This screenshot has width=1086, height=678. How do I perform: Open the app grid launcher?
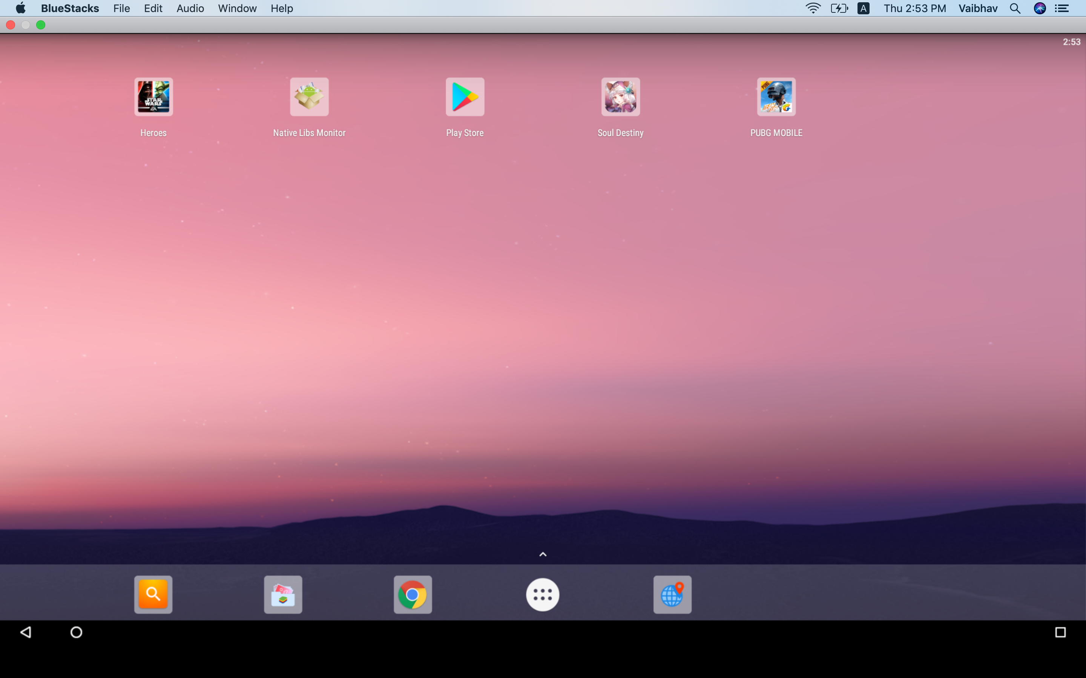pyautogui.click(x=542, y=594)
